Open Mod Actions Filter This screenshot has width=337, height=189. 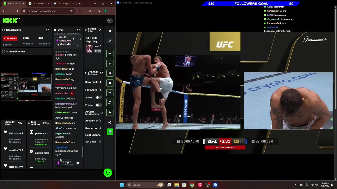[46, 123]
